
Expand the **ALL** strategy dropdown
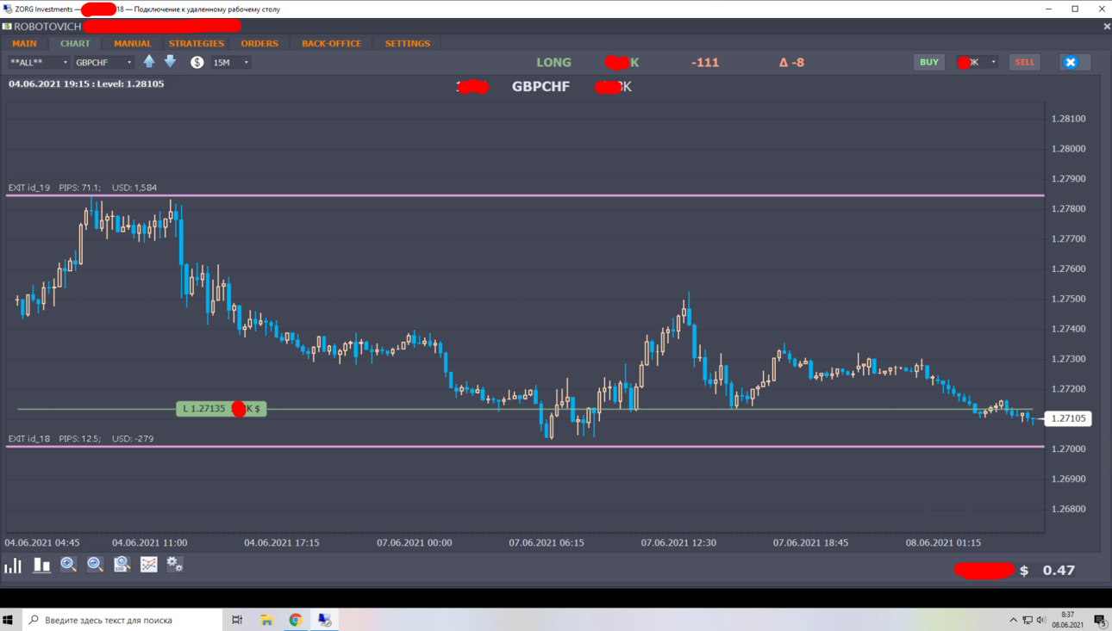pos(38,63)
